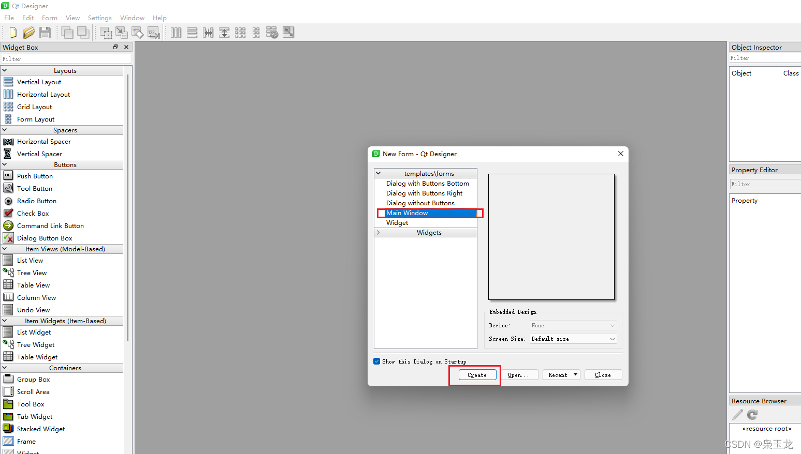Click Lay Out Vertically in Splitter icon
The image size is (801, 454).
(x=224, y=33)
